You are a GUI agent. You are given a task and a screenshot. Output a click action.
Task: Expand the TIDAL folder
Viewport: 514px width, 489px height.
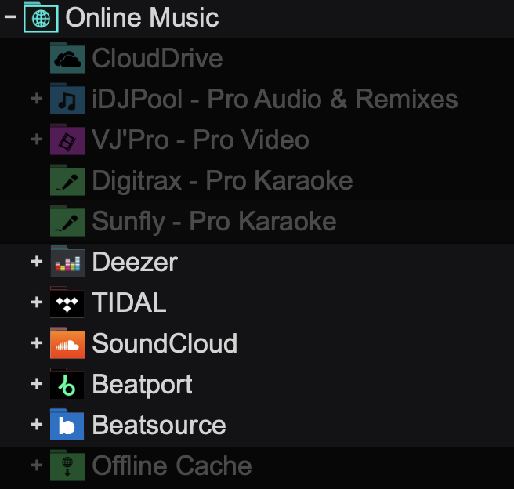[36, 302]
